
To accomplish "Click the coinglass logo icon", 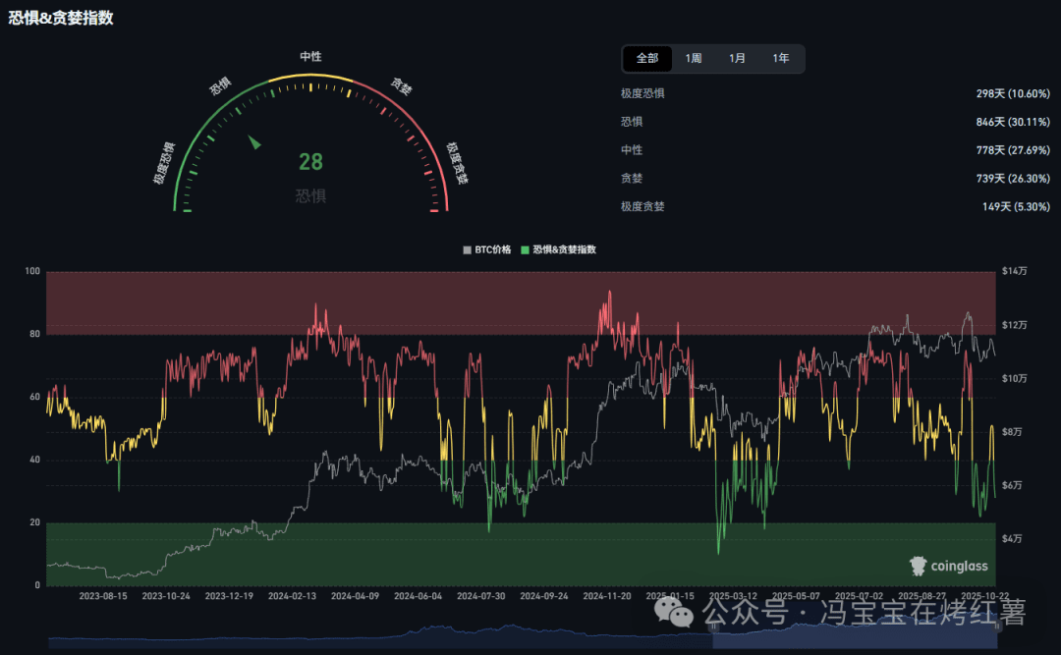I will tap(918, 566).
